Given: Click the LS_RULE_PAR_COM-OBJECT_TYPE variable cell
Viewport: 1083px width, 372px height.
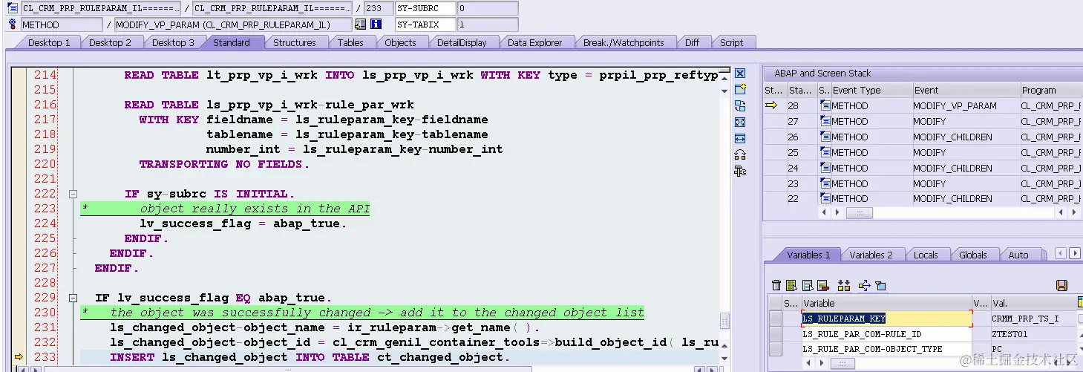Looking at the screenshot, I should pos(887,349).
